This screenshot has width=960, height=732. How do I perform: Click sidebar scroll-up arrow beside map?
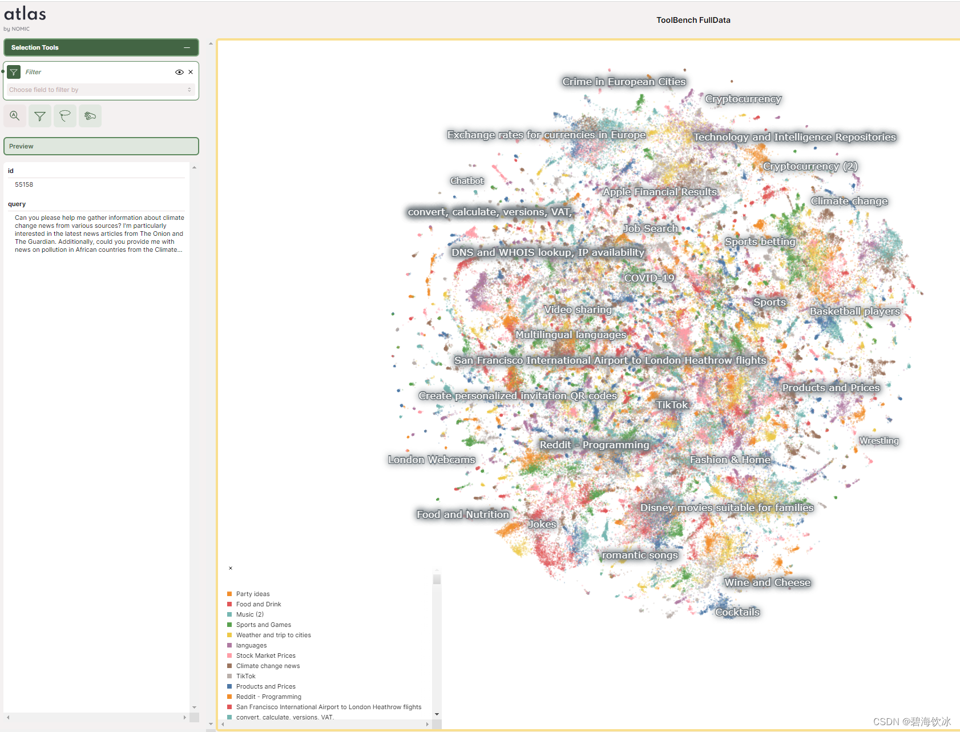point(211,43)
